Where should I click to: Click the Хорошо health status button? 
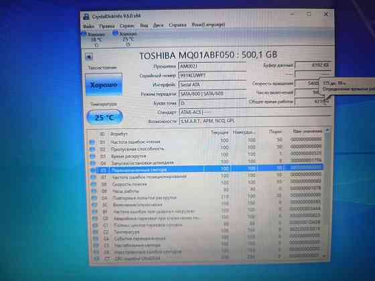tap(104, 85)
